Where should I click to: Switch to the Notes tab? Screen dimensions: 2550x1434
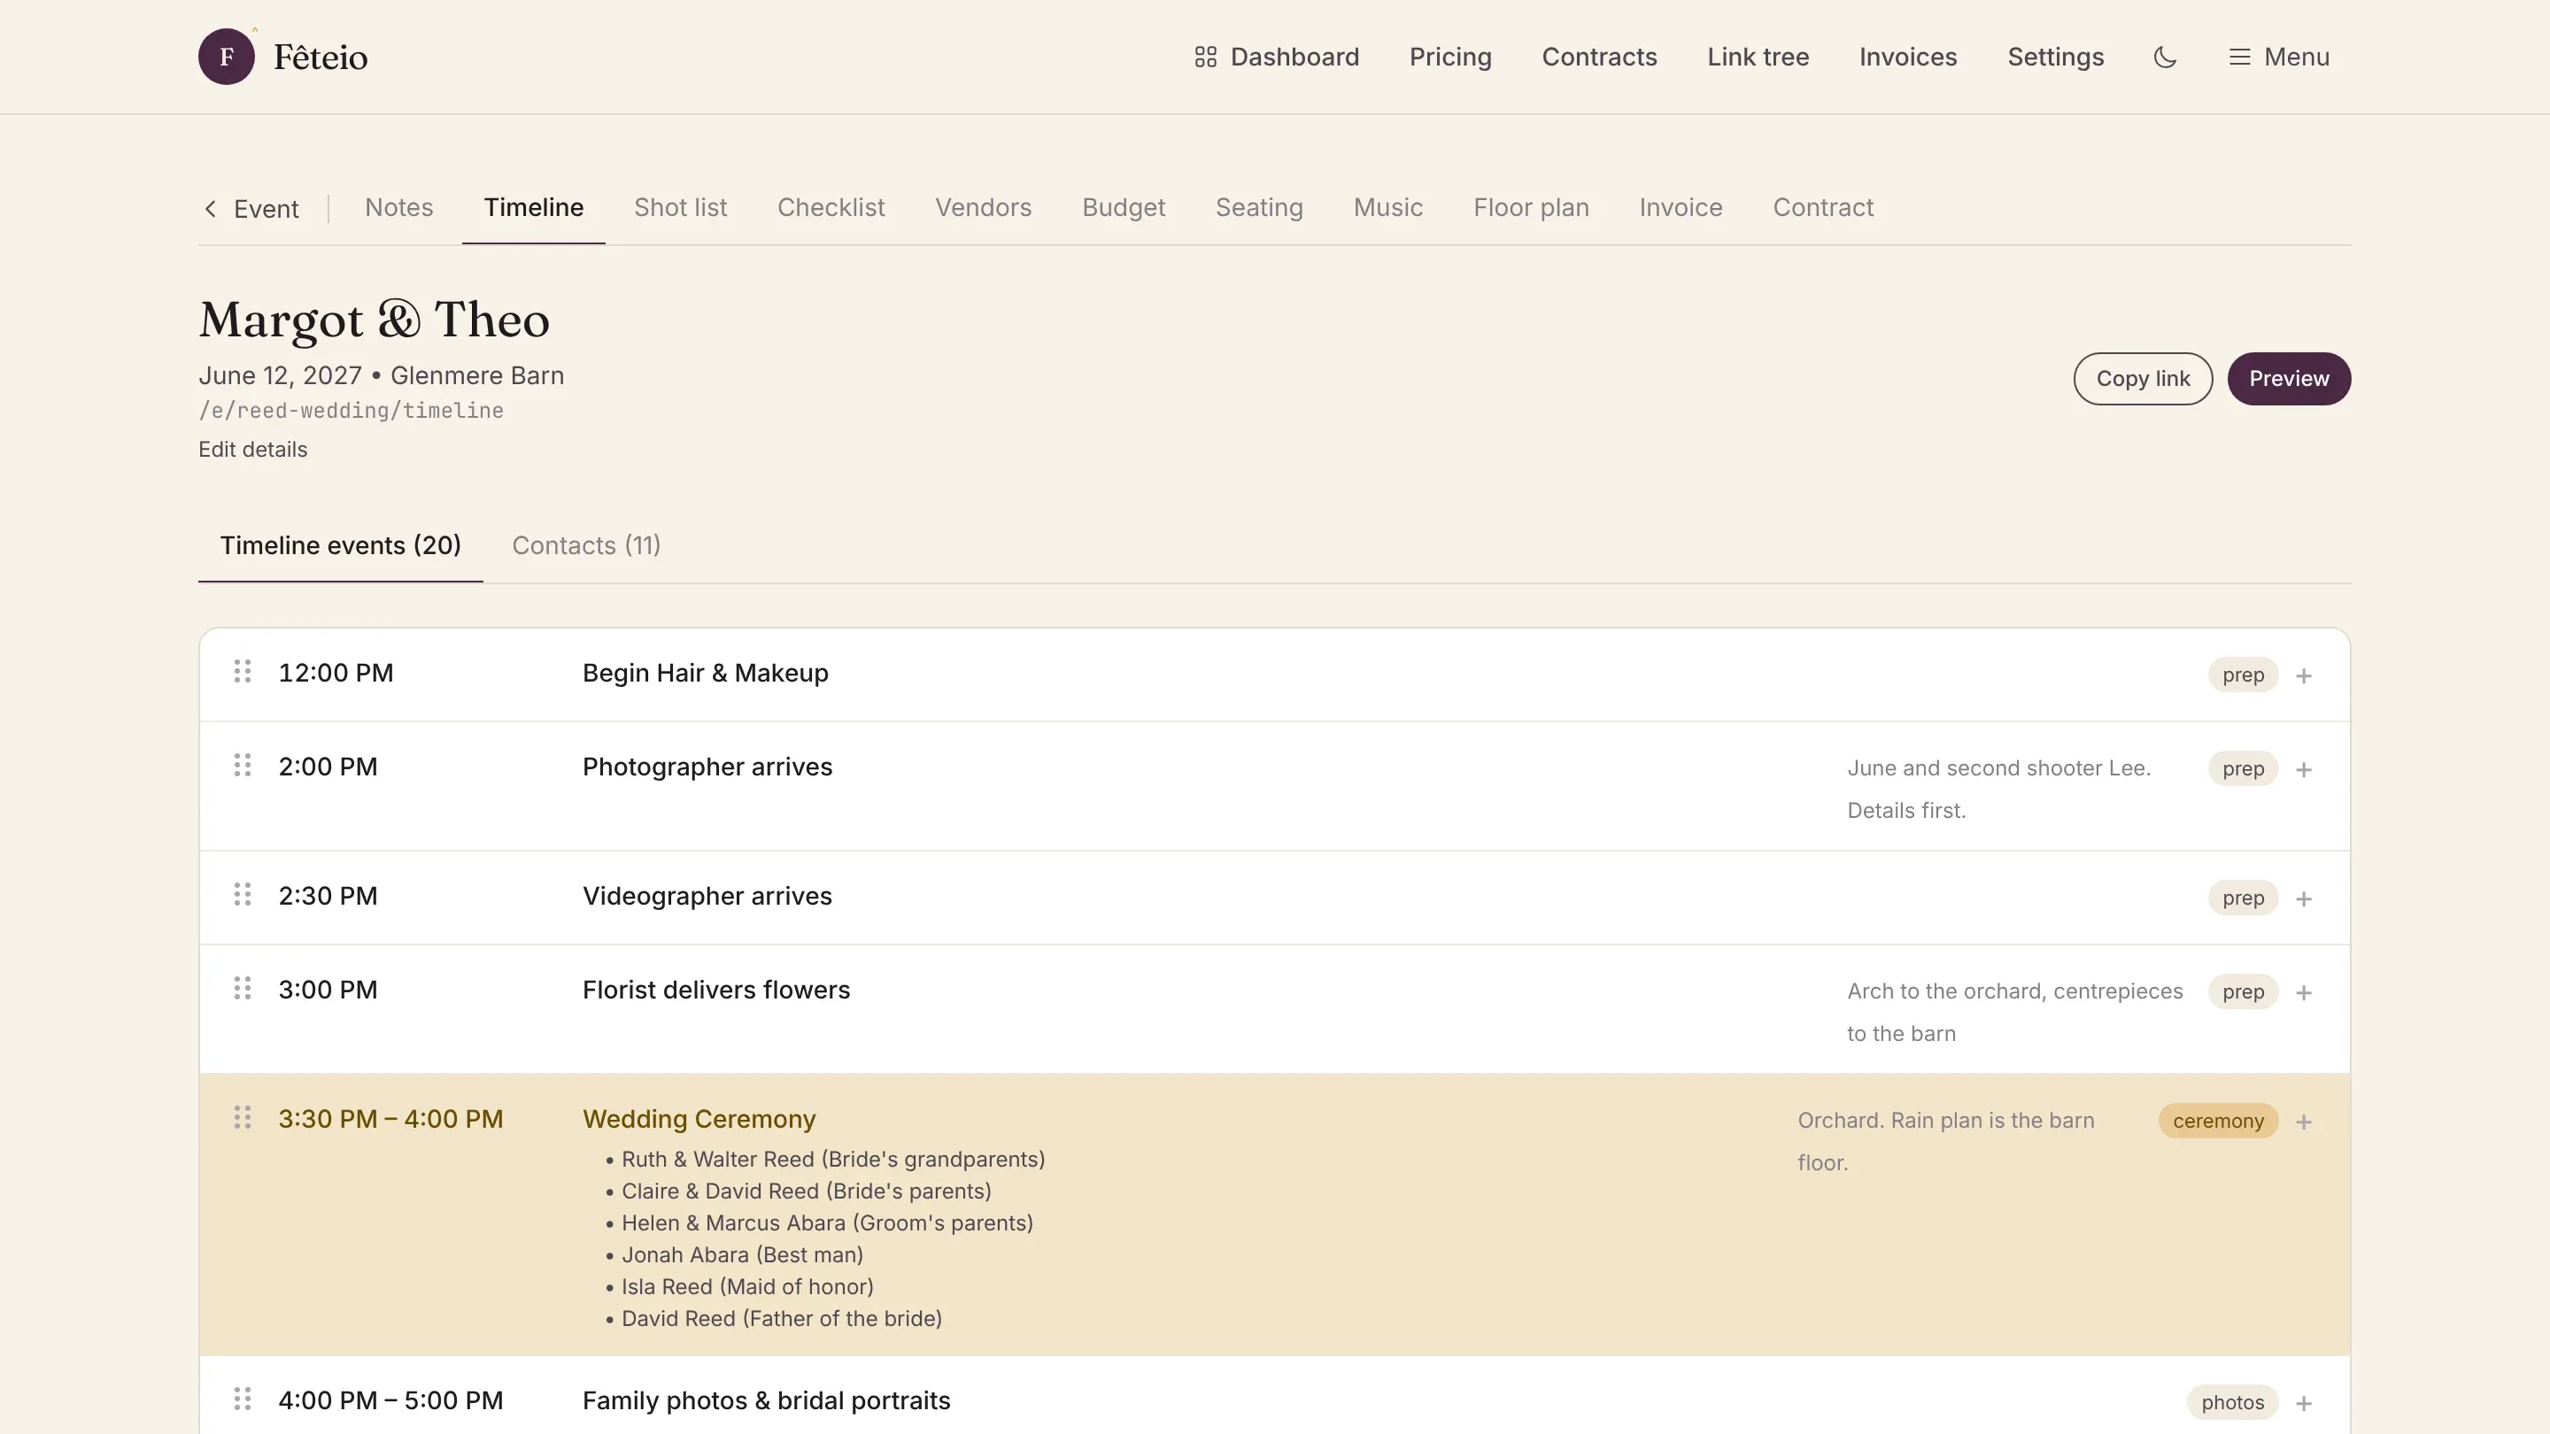(399, 208)
